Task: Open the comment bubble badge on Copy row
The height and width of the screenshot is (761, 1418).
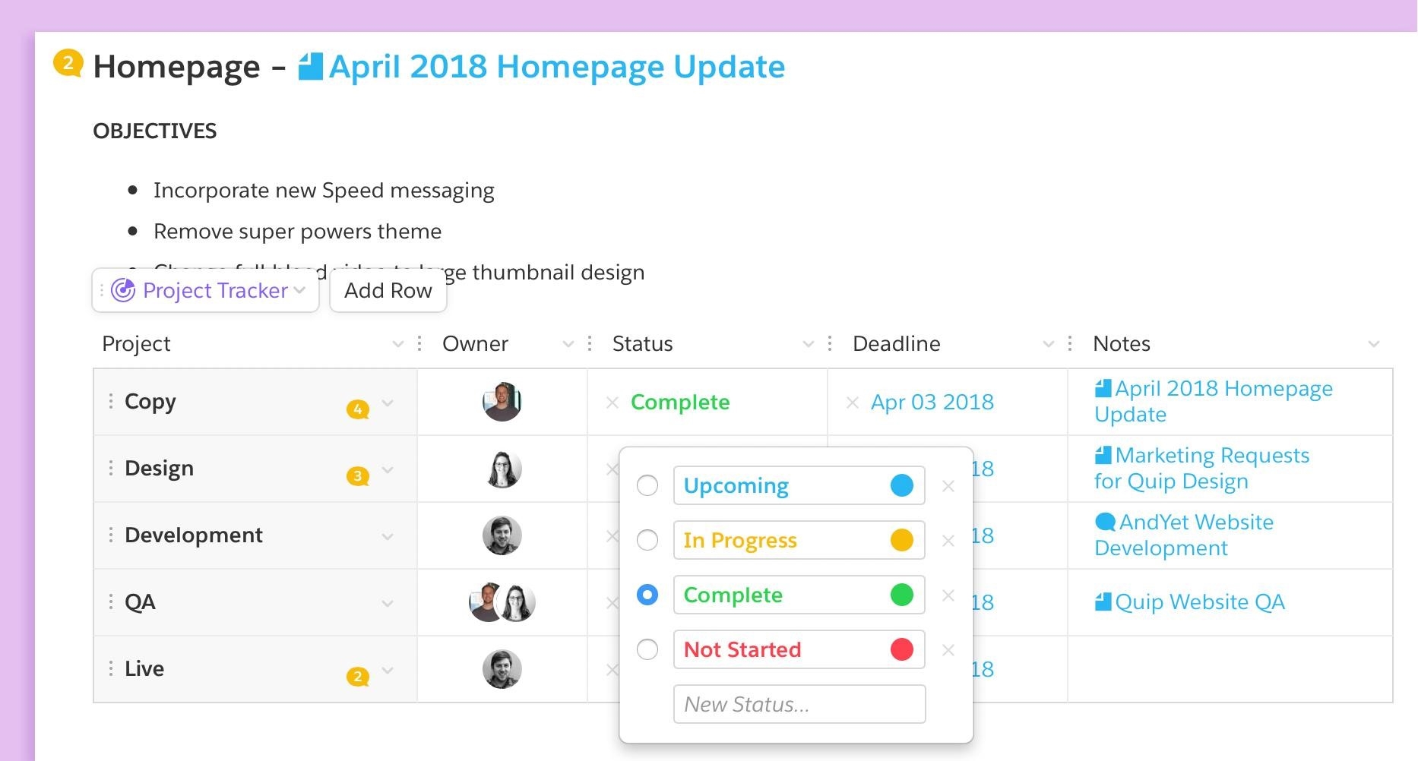Action: coord(357,409)
